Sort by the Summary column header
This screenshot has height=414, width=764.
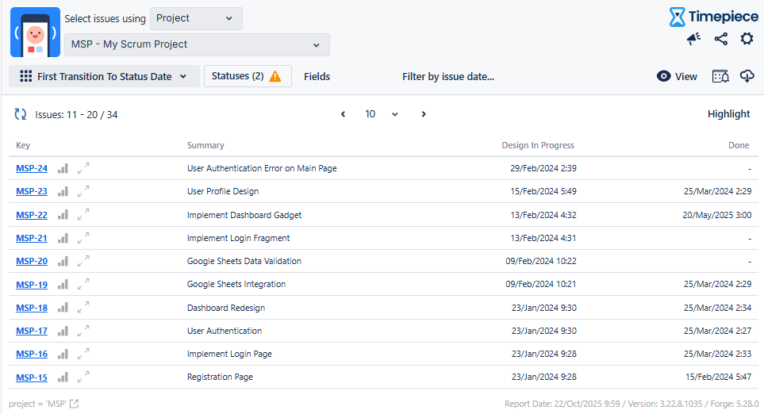[205, 145]
